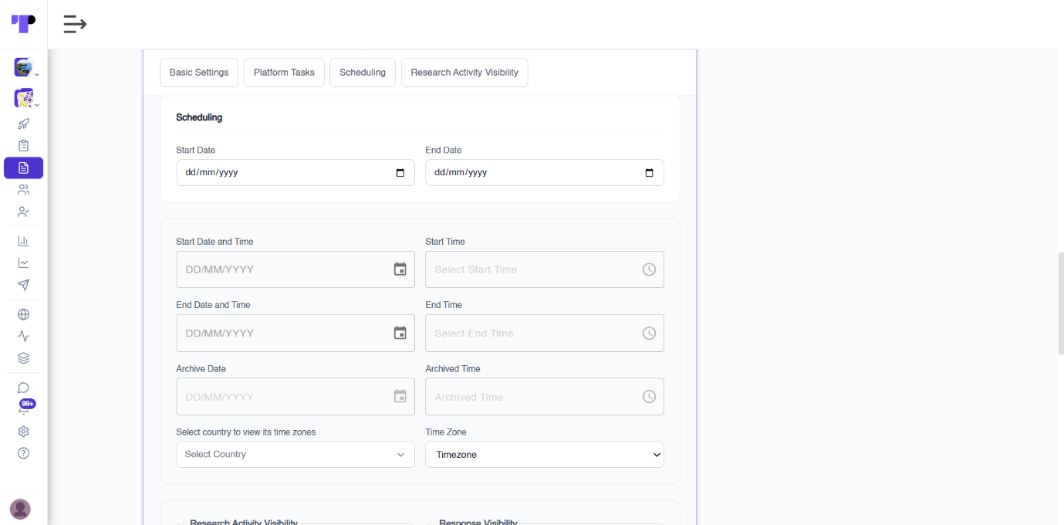Viewport: 1064px width, 525px height.
Task: Click the Select Start Time field
Action: [545, 269]
